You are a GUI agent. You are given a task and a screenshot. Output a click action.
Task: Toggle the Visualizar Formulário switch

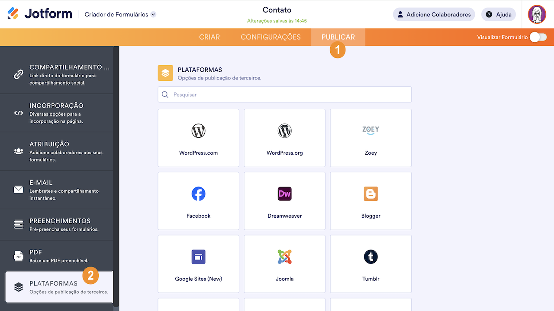tap(538, 37)
